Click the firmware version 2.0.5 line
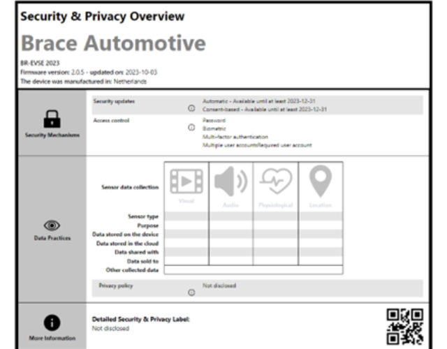The height and width of the screenshot is (349, 447). coord(89,72)
